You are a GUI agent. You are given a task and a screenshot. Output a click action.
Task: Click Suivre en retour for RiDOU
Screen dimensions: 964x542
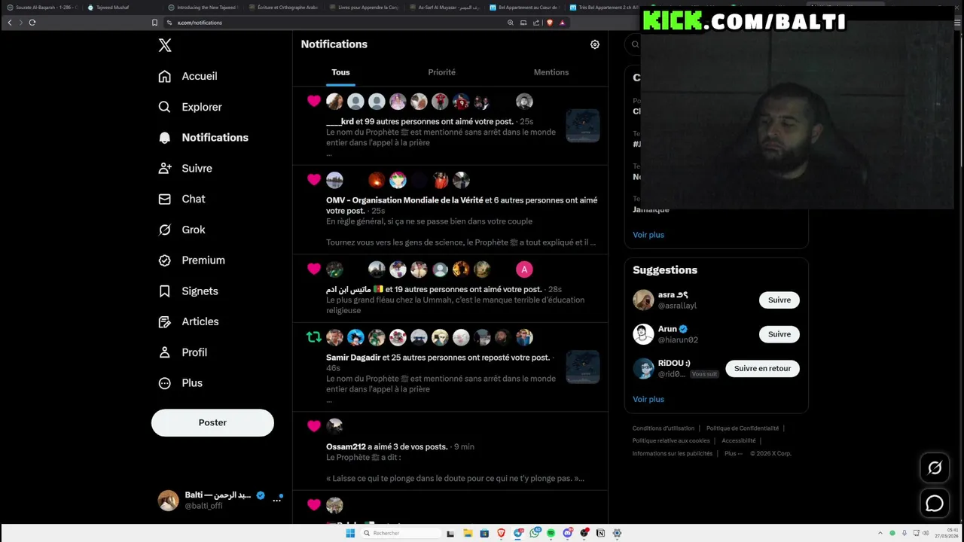[x=762, y=368]
